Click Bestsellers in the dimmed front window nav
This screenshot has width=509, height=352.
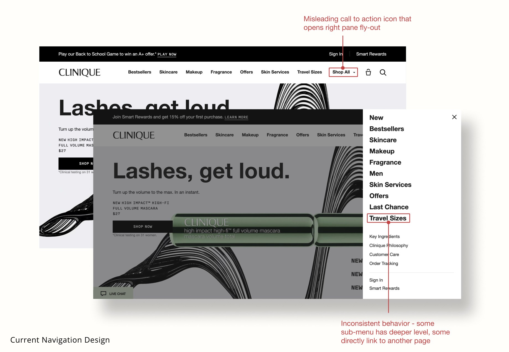(x=196, y=135)
